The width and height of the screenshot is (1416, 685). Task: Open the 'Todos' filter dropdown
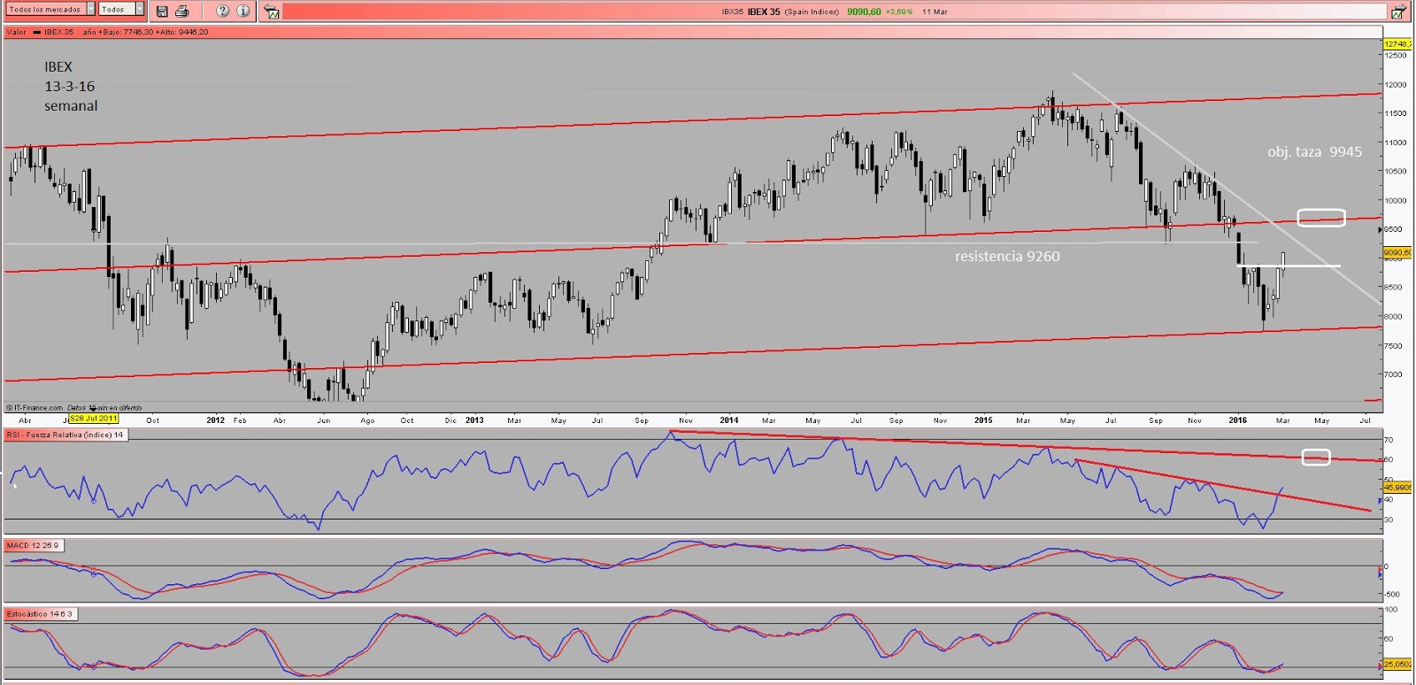[121, 10]
